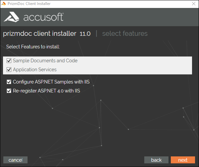The image size is (199, 167).
Task: Click the cancel button
Action: 15,160
